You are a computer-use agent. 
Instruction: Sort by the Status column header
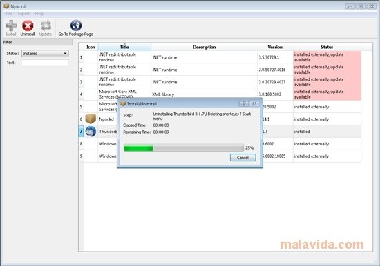point(327,47)
